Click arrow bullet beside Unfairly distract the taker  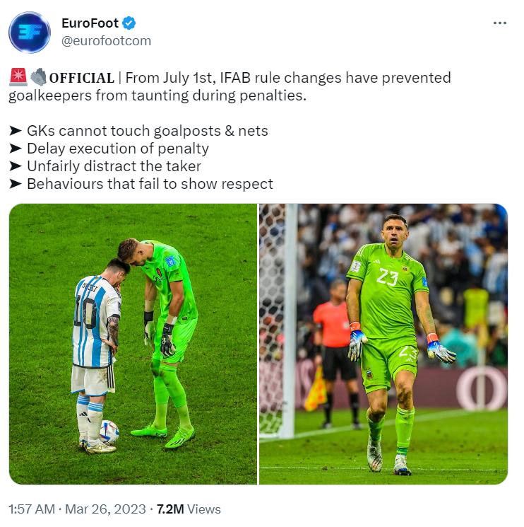[15, 166]
